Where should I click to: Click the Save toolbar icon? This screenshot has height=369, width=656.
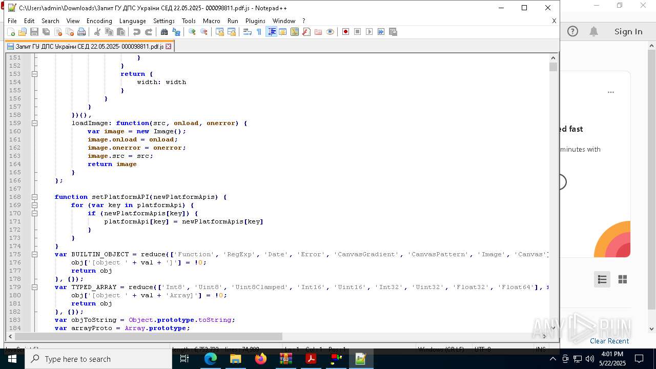(34, 32)
